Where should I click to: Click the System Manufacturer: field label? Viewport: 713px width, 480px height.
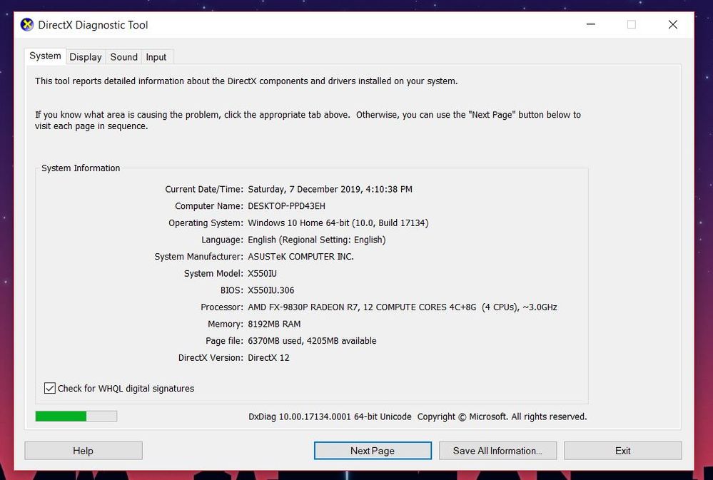[x=199, y=256]
